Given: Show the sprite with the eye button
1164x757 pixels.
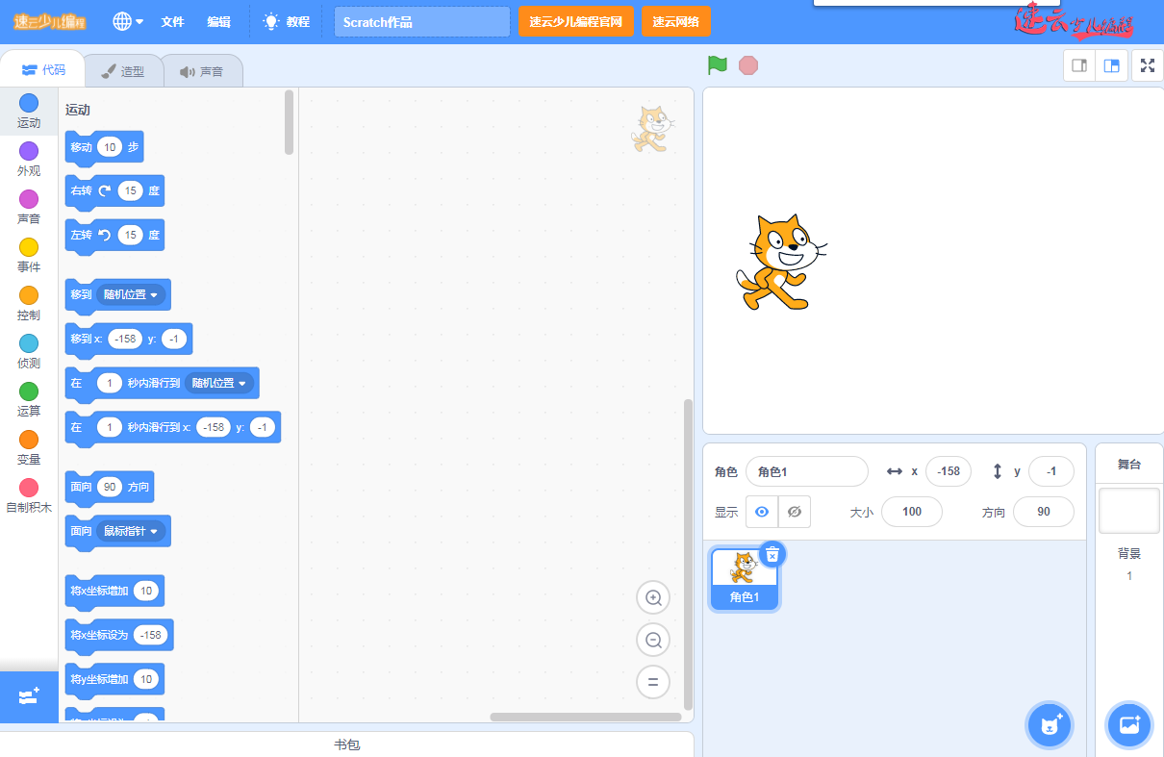Looking at the screenshot, I should coord(762,512).
